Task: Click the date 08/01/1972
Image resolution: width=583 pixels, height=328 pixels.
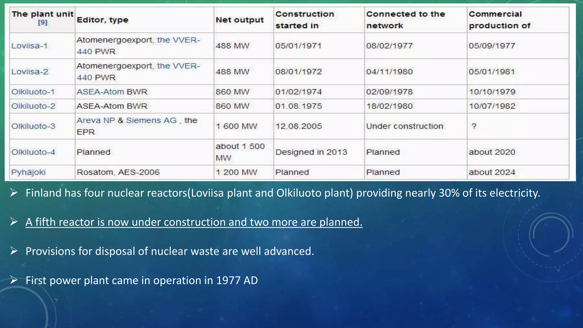Action: [x=298, y=72]
